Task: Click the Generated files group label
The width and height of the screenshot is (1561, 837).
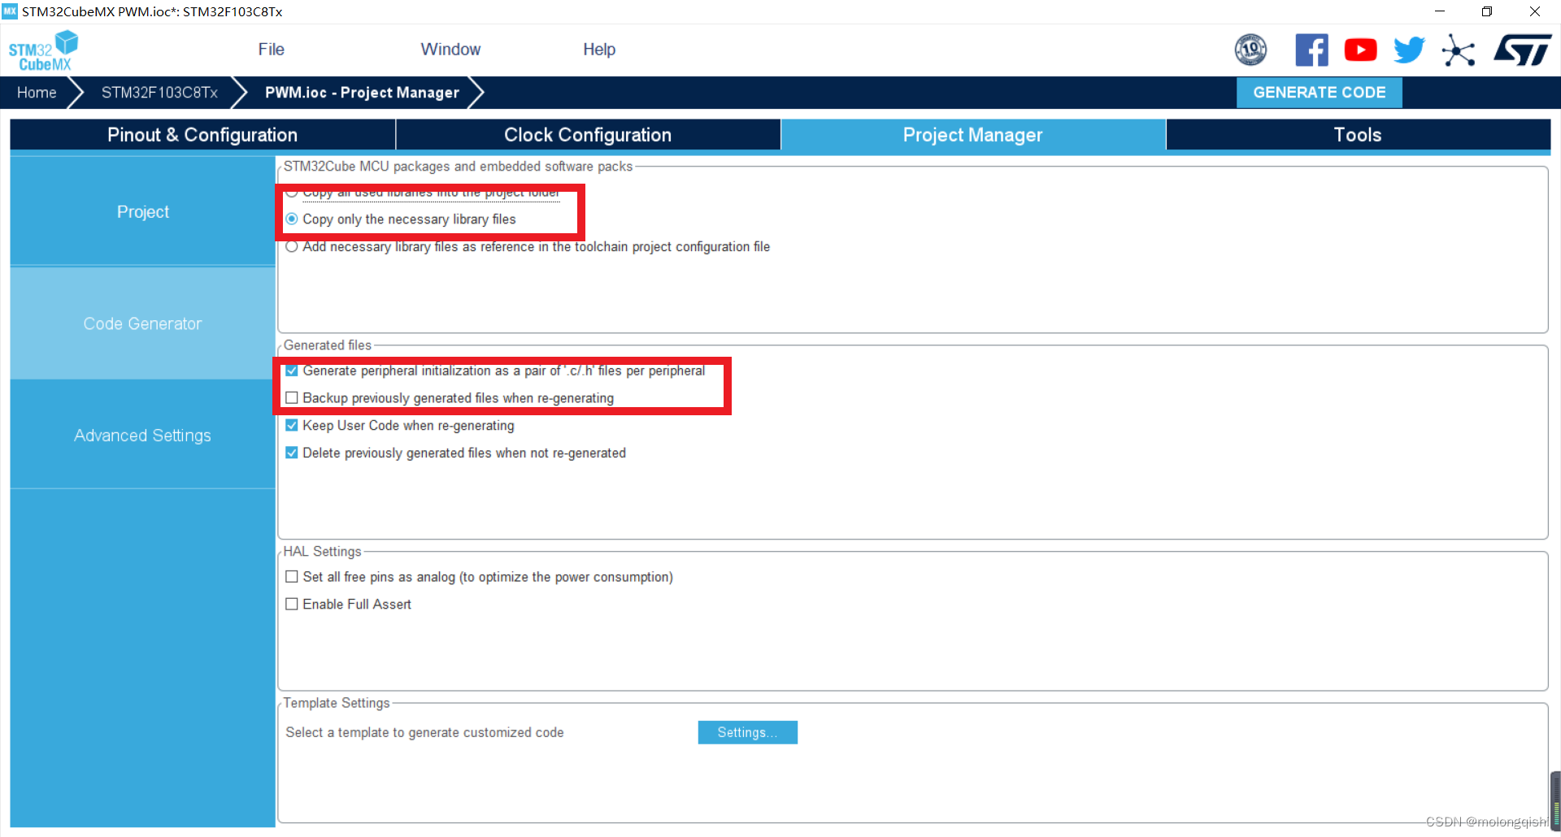Action: point(327,345)
